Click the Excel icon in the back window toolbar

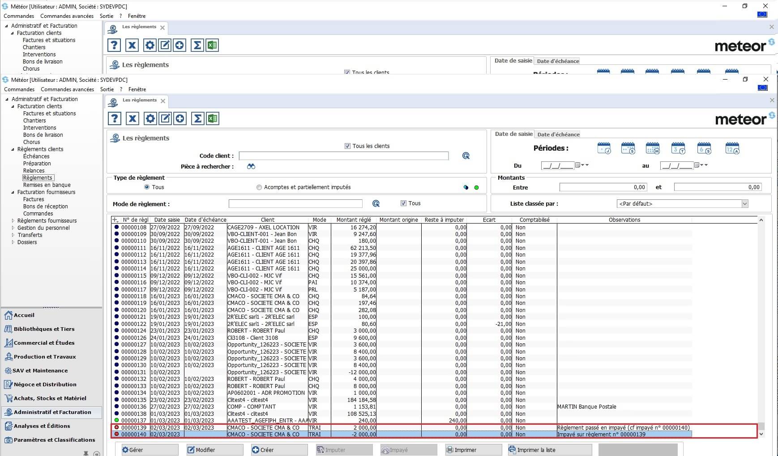212,45
